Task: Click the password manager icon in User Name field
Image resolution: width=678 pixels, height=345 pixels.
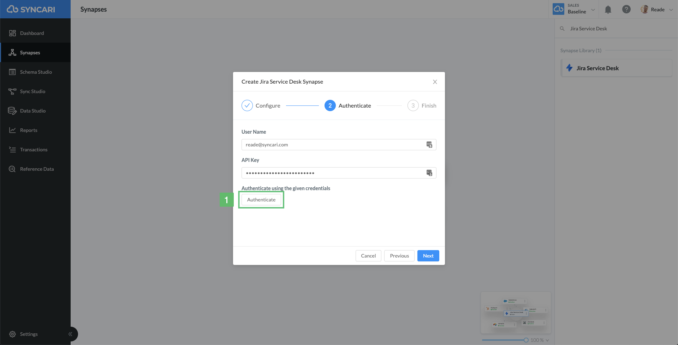Action: 429,145
